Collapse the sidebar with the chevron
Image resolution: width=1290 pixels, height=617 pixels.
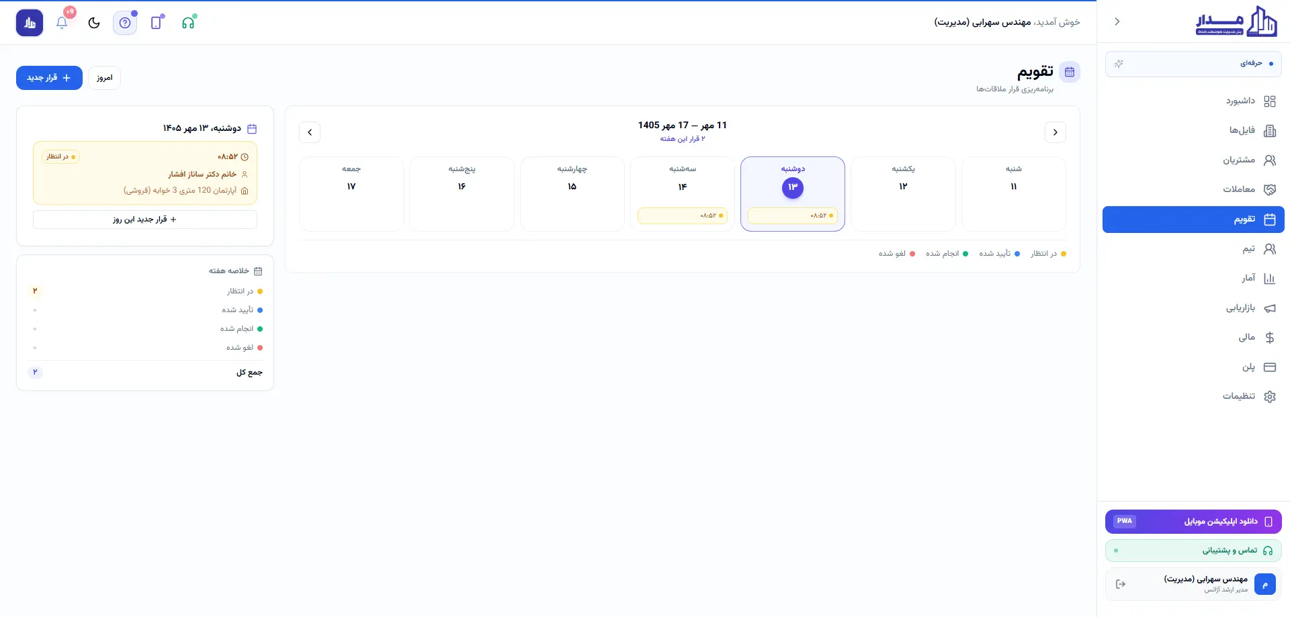1117,21
